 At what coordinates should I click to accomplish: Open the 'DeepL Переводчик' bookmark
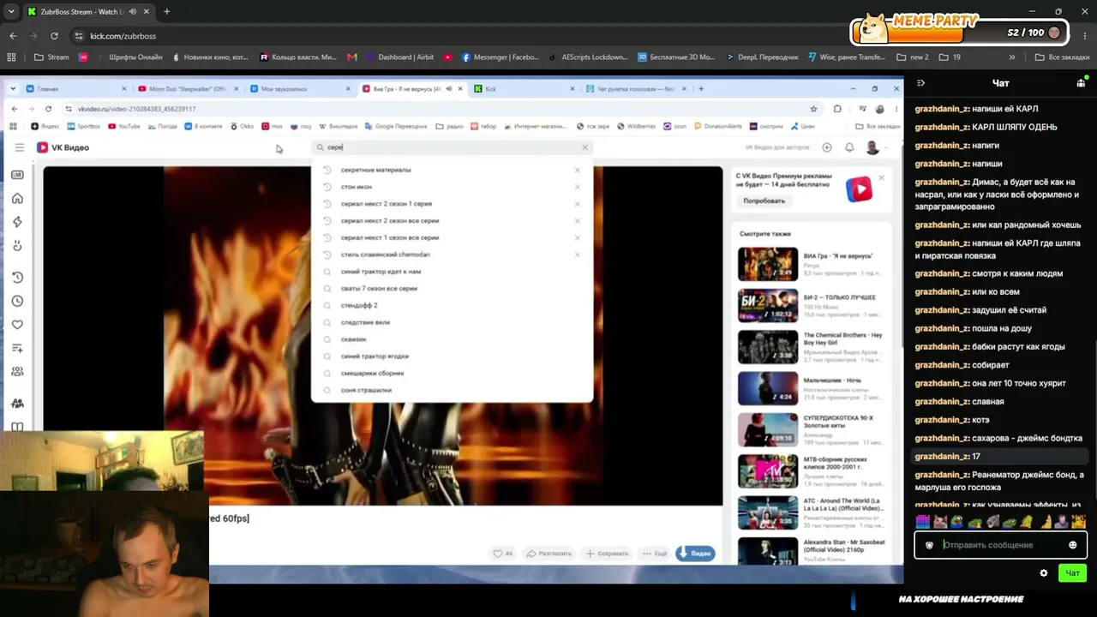click(762, 57)
